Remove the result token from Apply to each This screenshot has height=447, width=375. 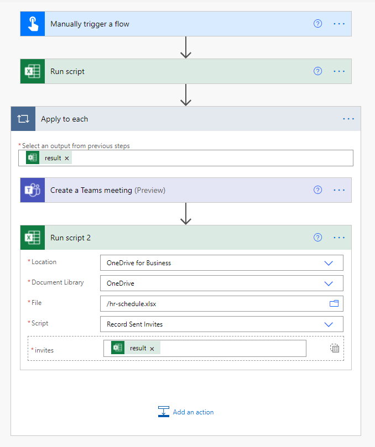pyautogui.click(x=66, y=157)
